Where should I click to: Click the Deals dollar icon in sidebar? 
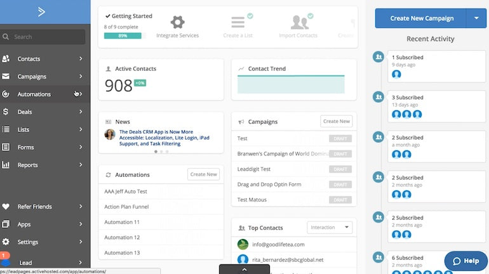coord(6,112)
